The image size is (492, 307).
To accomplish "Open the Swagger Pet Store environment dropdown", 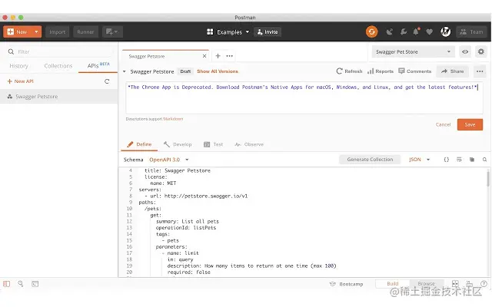I will pos(414,51).
